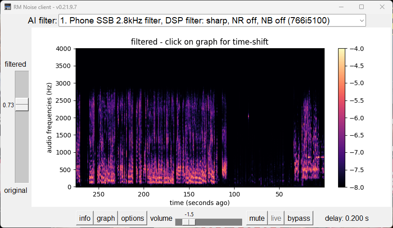
Task: Open the info panel
Action: pos(85,218)
